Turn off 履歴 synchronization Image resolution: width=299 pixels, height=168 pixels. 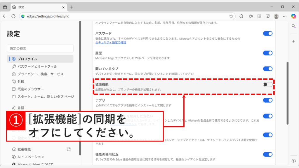[x=268, y=53]
